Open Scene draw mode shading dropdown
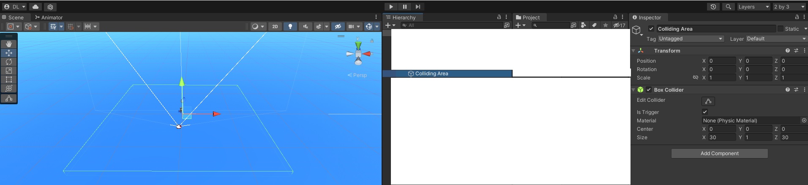Screen dimensions: 808x185 [257, 26]
